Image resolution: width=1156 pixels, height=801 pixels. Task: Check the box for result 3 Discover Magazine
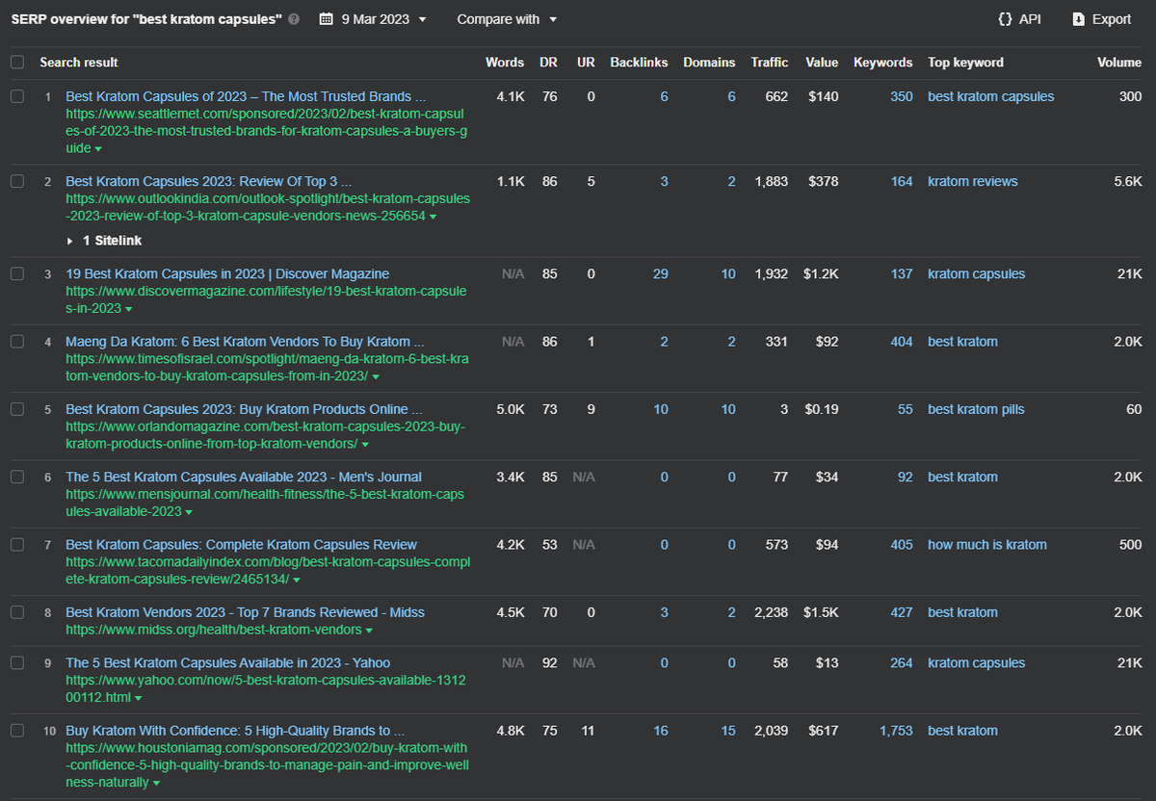[x=17, y=273]
